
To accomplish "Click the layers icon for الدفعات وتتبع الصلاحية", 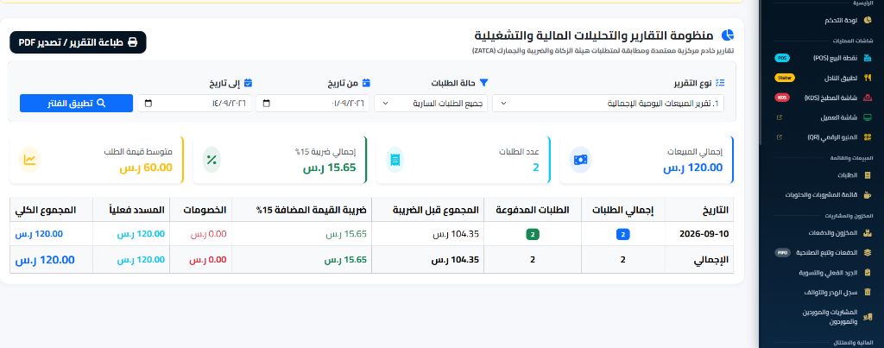I will coord(867,252).
